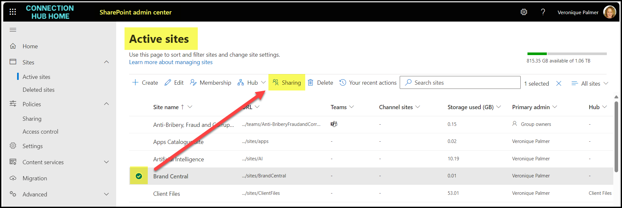622x208 pixels.
Task: Uncheck the Brand Central row checkbox
Action: 139,176
